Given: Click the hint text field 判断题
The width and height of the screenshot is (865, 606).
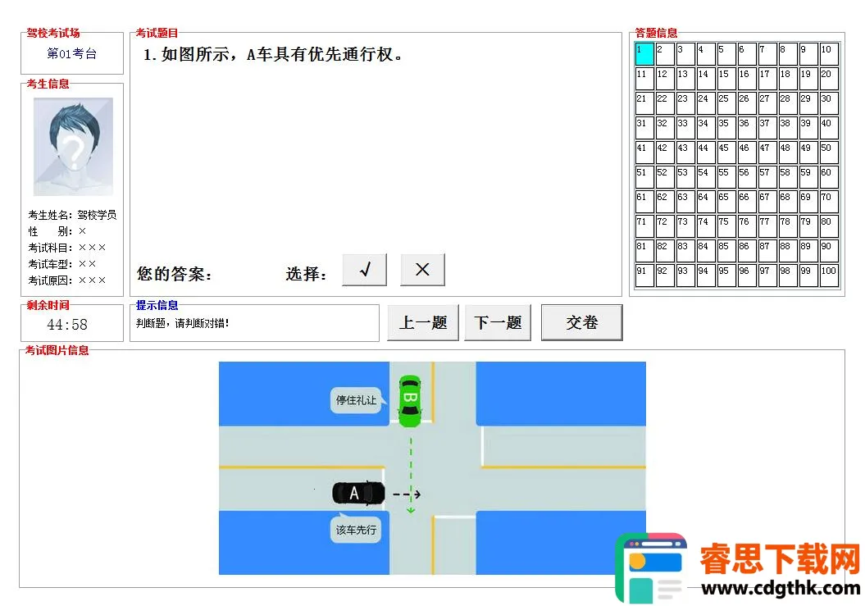Looking at the screenshot, I should pyautogui.click(x=254, y=323).
